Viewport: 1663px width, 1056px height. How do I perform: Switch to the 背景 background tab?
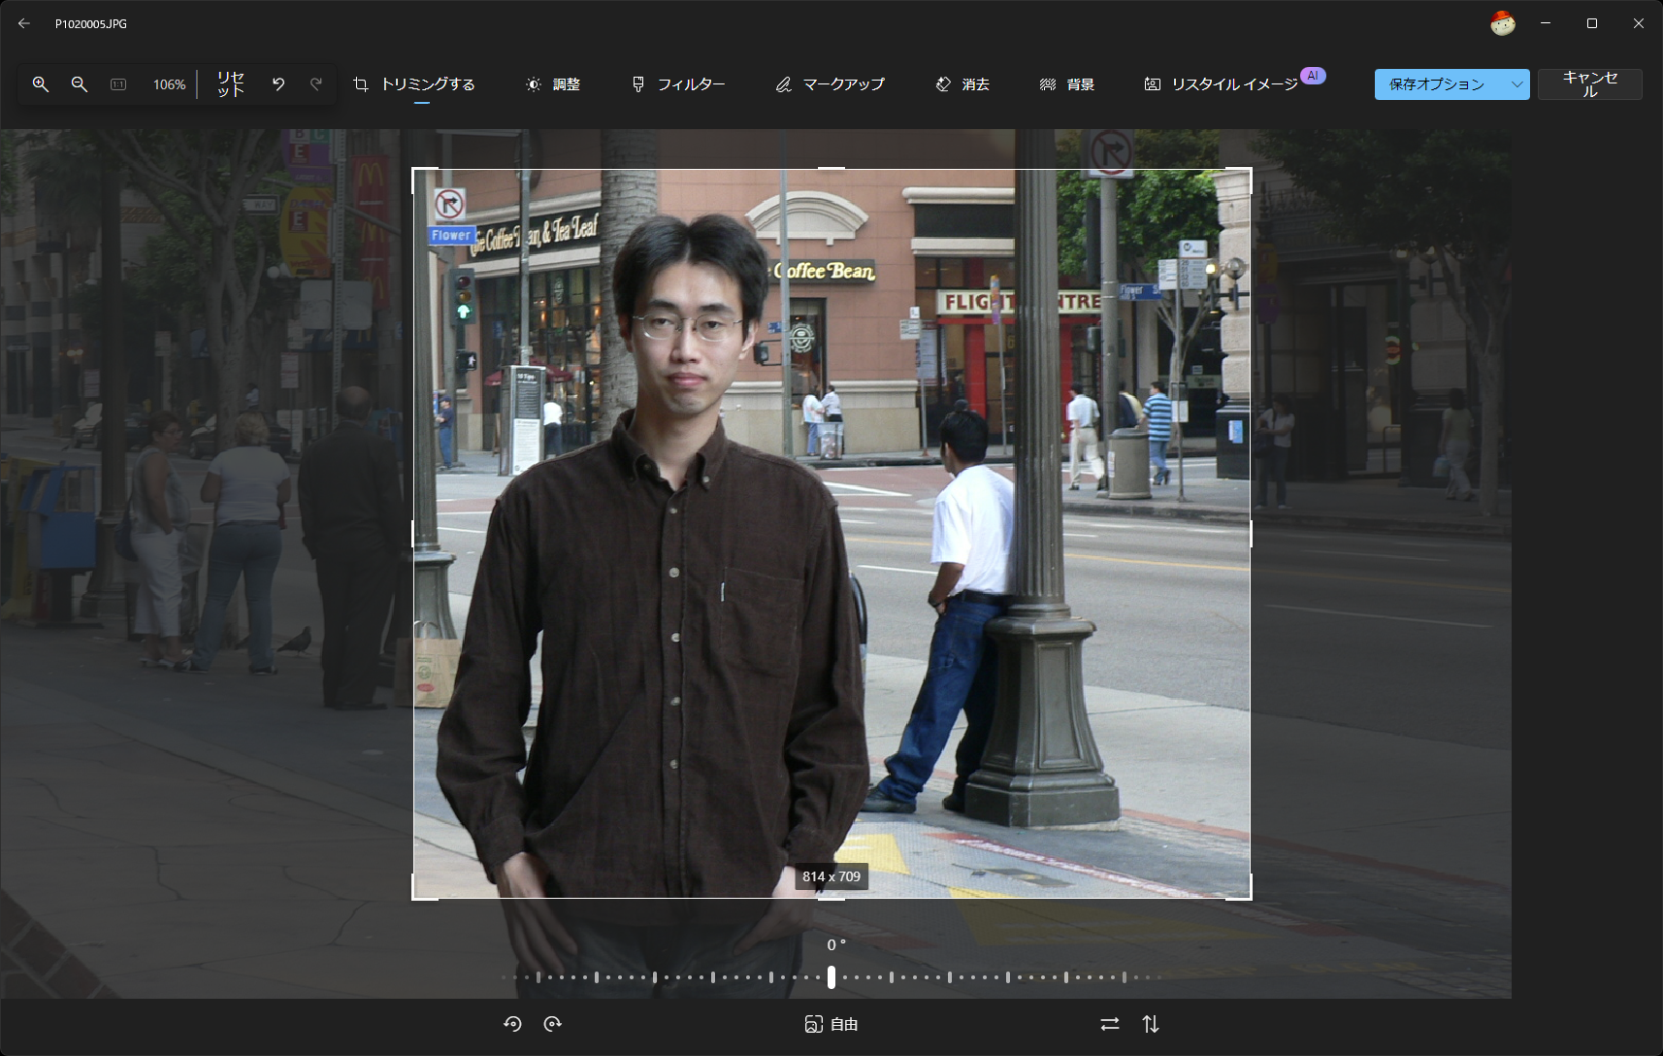point(1067,84)
